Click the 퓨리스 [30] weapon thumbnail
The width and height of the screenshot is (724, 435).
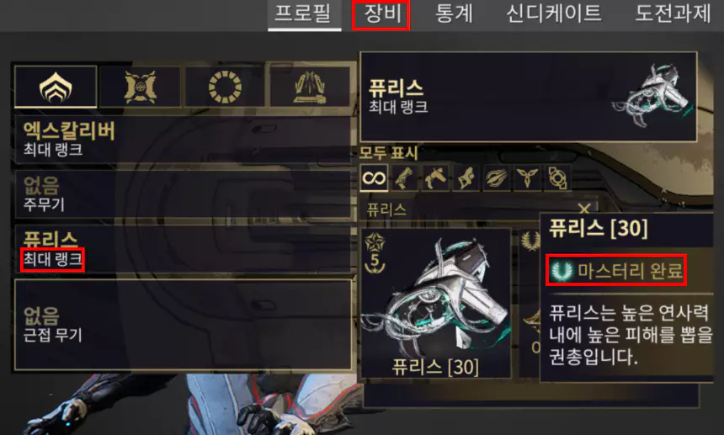[436, 304]
